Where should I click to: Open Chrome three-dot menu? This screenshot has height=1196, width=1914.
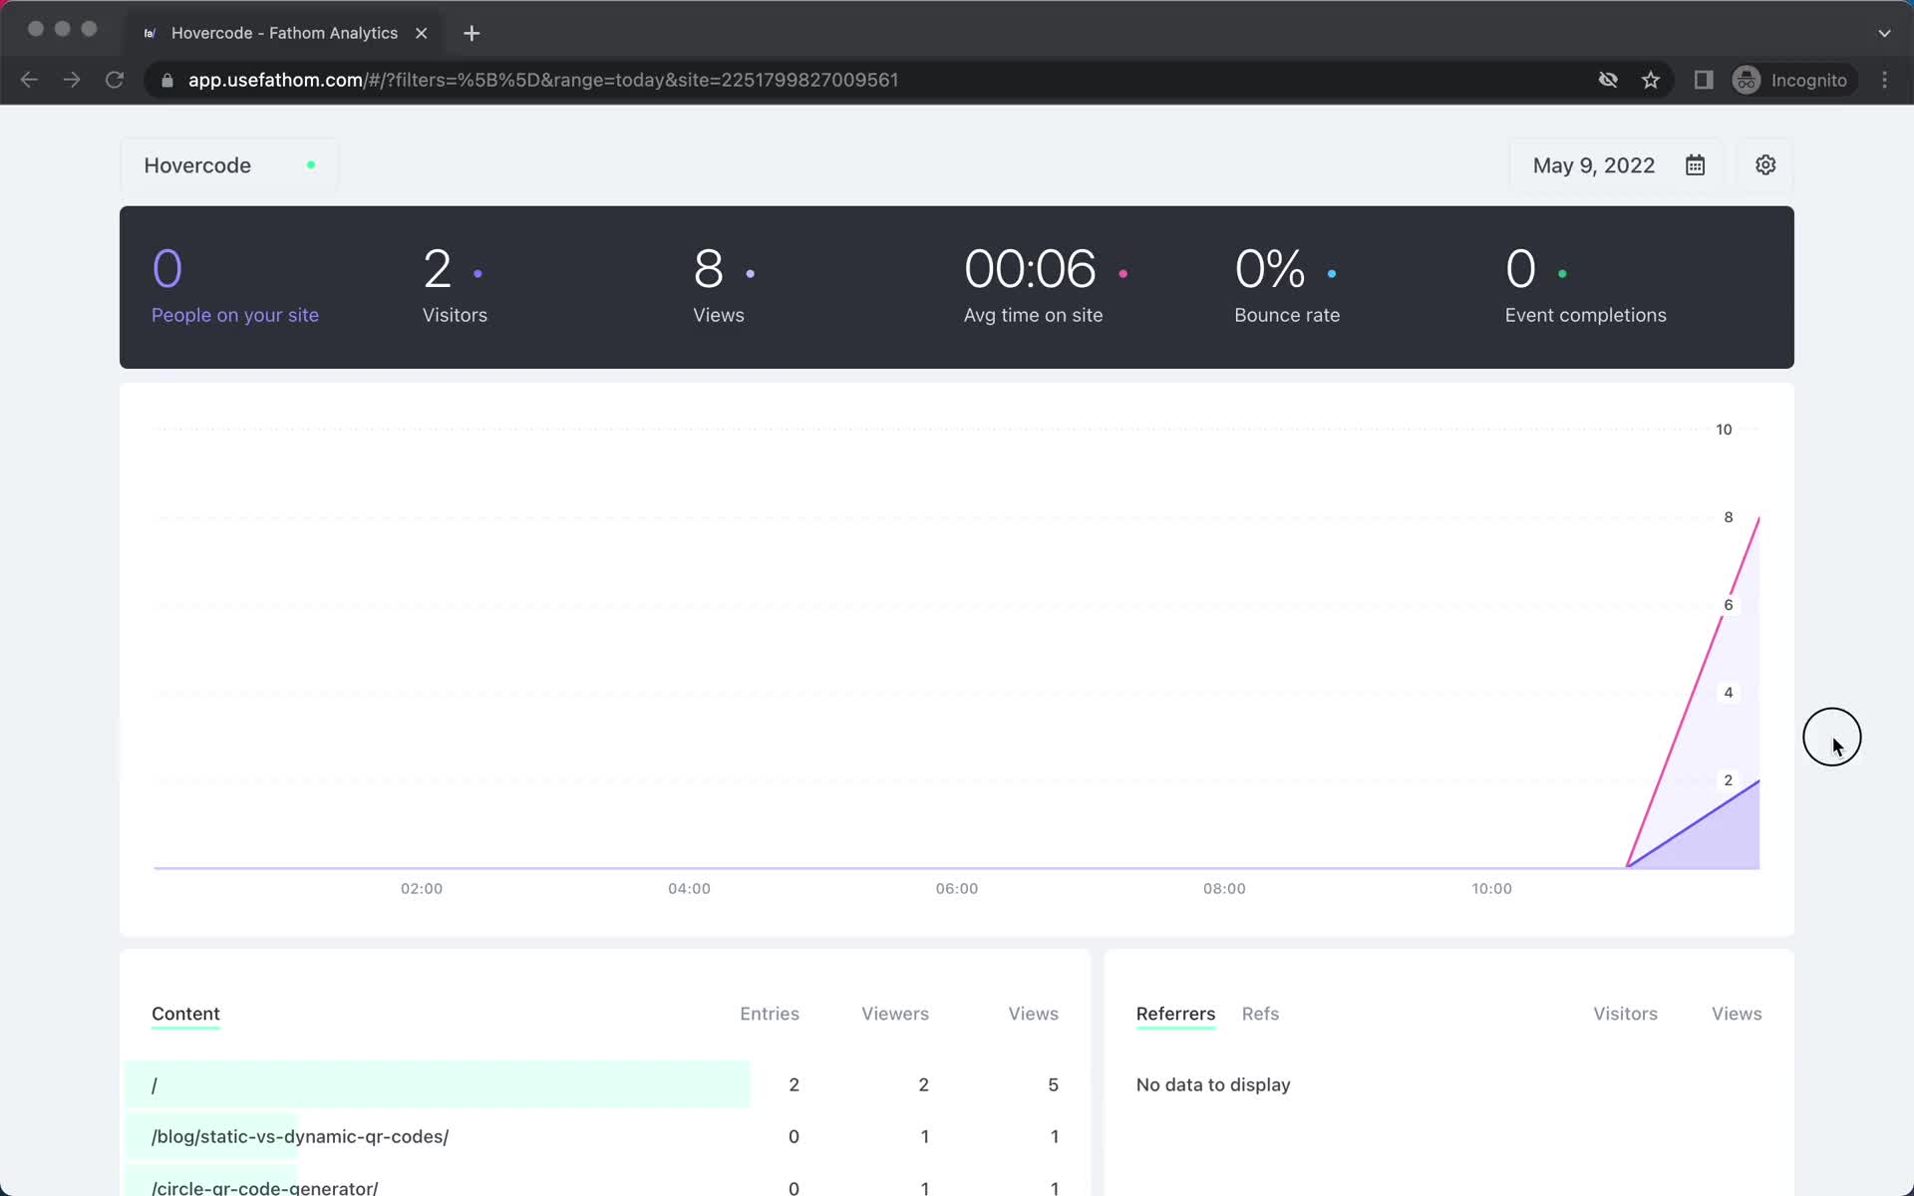coord(1884,80)
